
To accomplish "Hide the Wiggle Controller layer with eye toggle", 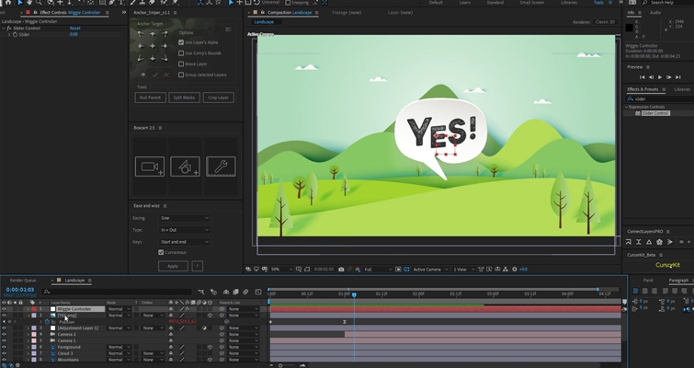I will (4, 309).
